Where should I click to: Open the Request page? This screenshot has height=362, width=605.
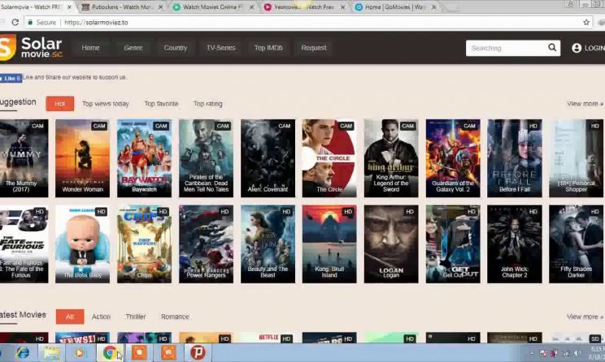314,48
